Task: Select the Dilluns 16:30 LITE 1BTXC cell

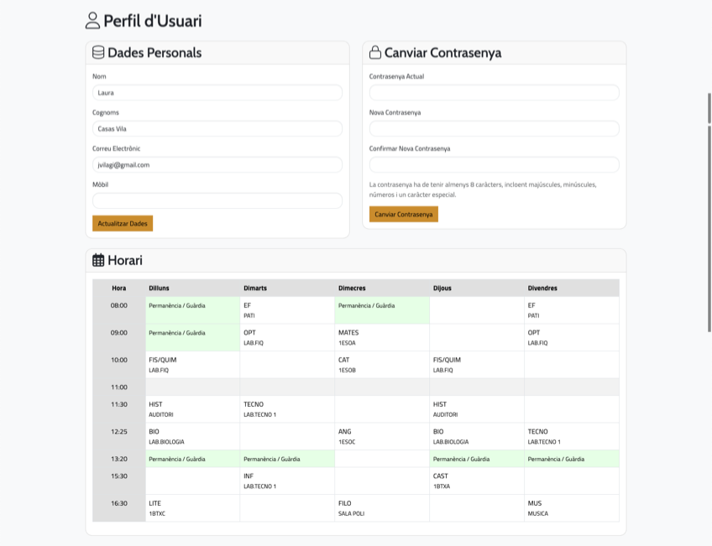Action: [192, 508]
